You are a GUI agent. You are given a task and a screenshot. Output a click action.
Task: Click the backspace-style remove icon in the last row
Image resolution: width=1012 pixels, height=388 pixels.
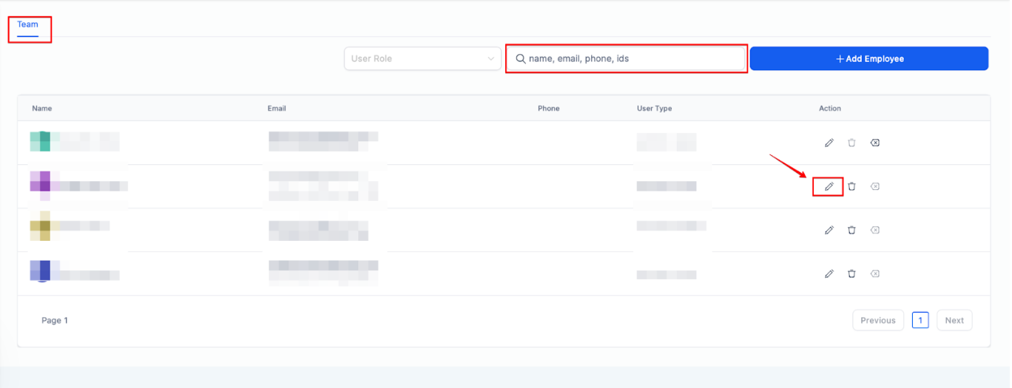coord(874,273)
